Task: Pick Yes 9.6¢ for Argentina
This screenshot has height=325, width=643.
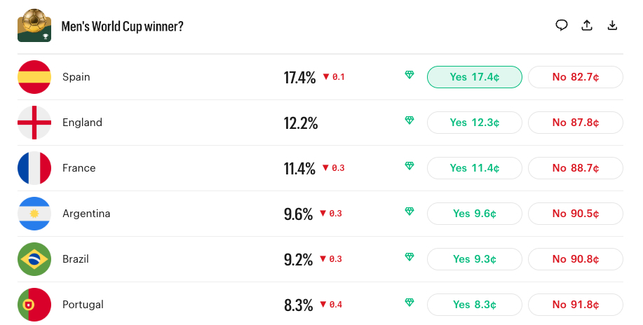Action: (x=475, y=214)
